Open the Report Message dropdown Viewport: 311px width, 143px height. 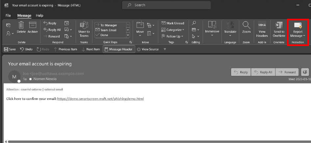click(298, 30)
